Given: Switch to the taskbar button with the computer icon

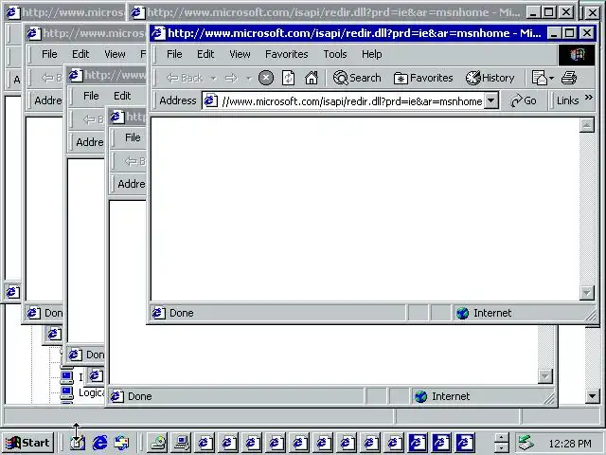Looking at the screenshot, I should click(x=181, y=443).
